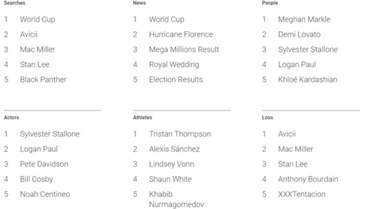Open Khloé Kardashian in People
This screenshot has height=209, width=377.
tap(307, 80)
